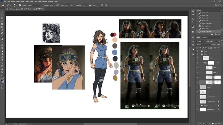Toggle lock all button in Layers
This screenshot has width=223, height=125.
pos(211,48)
